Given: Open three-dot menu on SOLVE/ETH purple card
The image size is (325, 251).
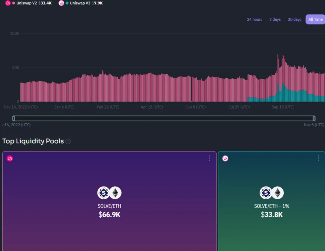Looking at the screenshot, I should 209,158.
